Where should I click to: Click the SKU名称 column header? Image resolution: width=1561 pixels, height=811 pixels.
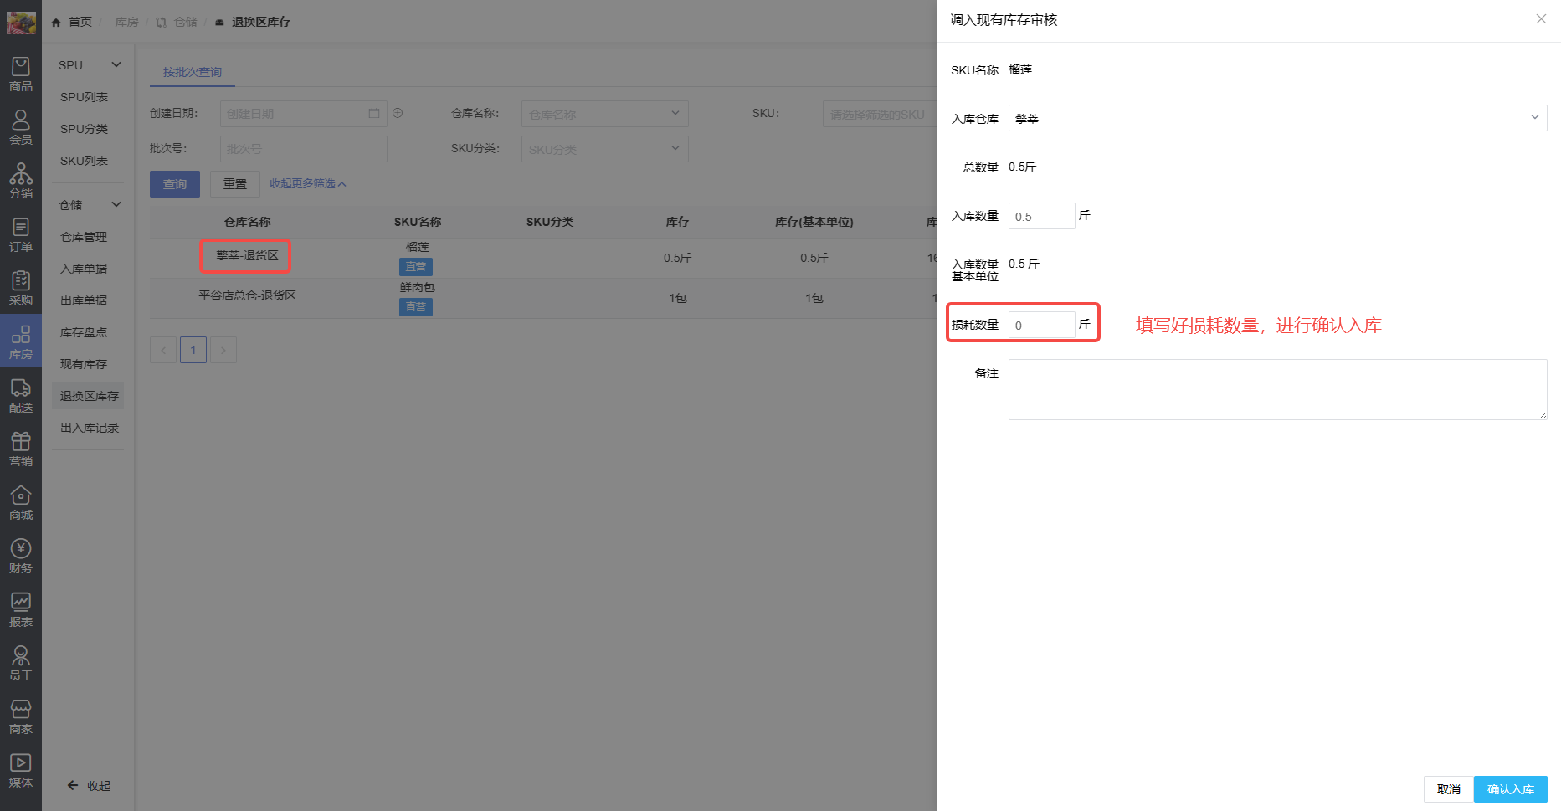418,222
